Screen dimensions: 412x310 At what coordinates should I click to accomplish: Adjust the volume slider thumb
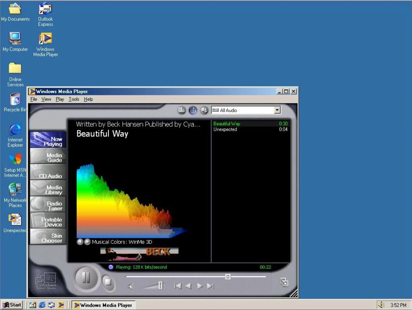pos(160,285)
